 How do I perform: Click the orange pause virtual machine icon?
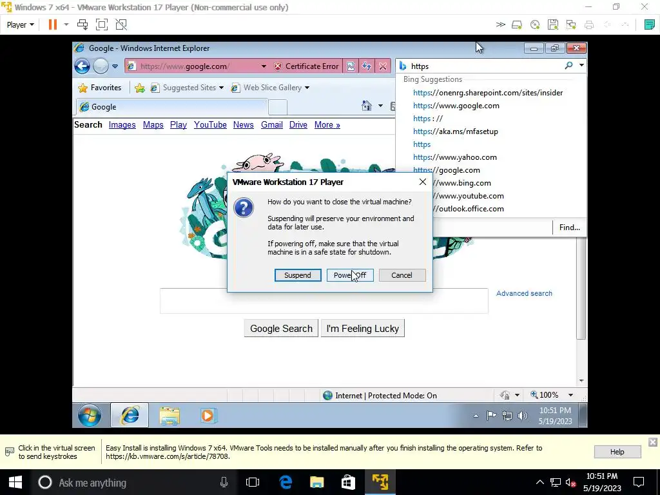click(53, 24)
